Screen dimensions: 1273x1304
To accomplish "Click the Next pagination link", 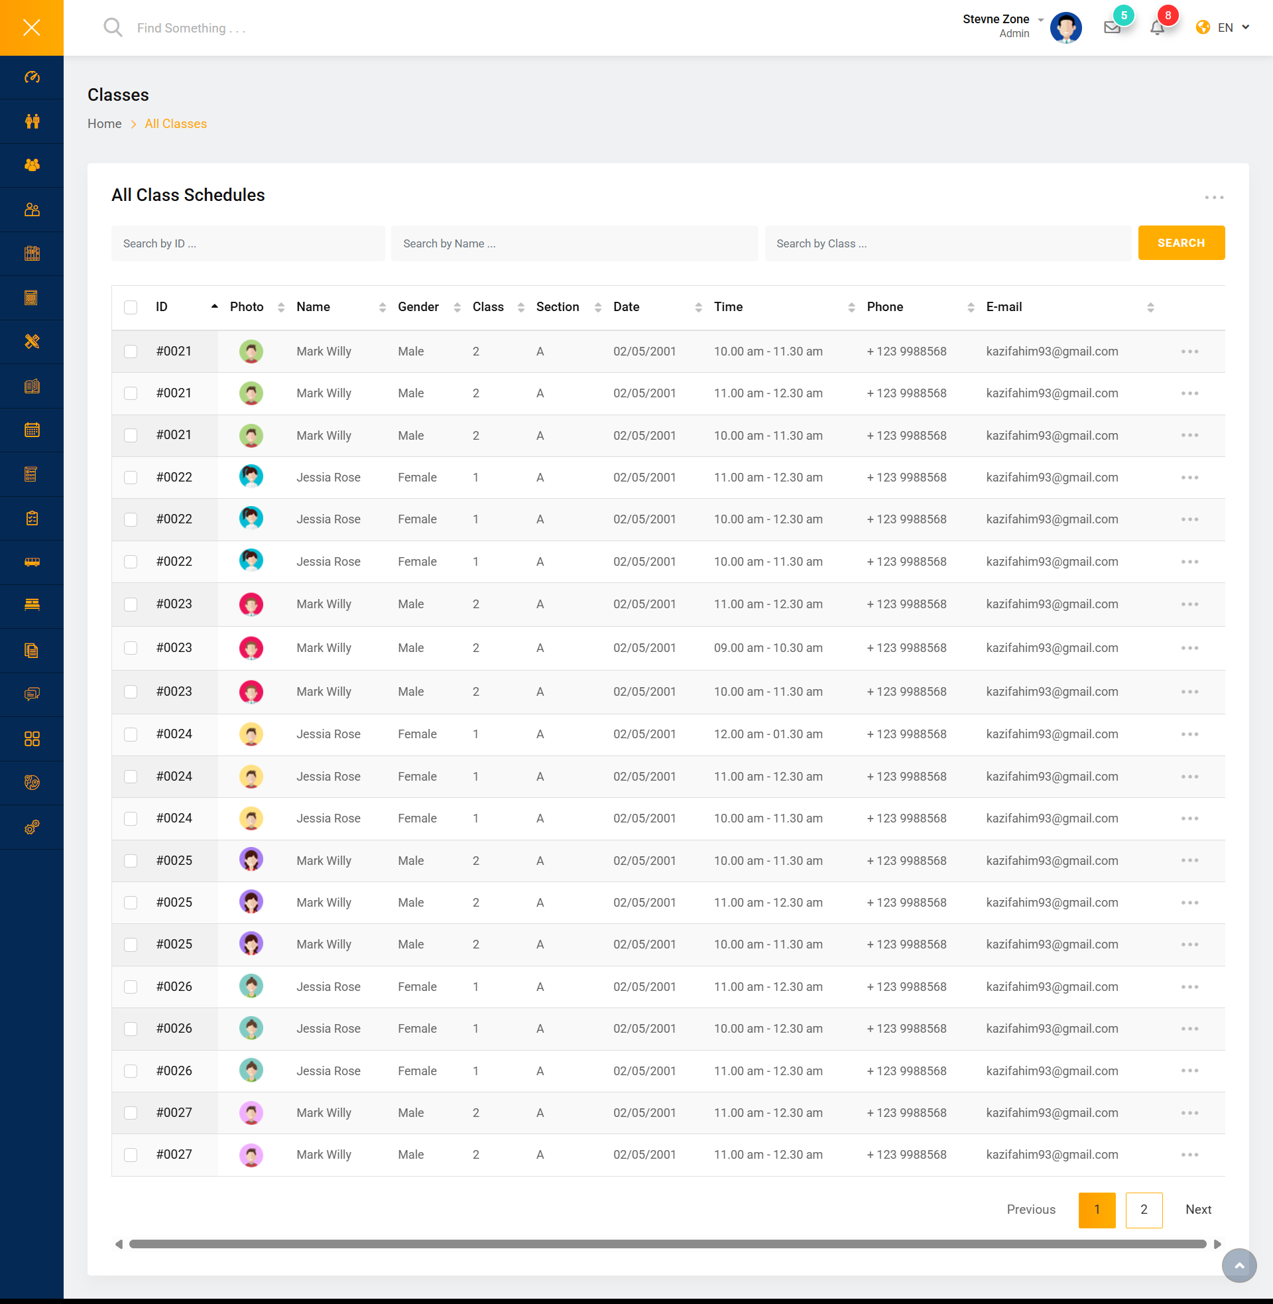I will tap(1198, 1210).
